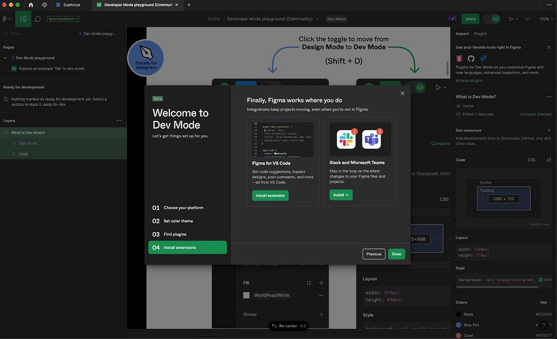Open the Hex color format dropdown
This screenshot has height=339, width=557.
545,302
